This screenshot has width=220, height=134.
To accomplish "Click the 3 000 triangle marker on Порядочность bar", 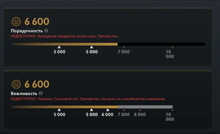I will point(59,47).
